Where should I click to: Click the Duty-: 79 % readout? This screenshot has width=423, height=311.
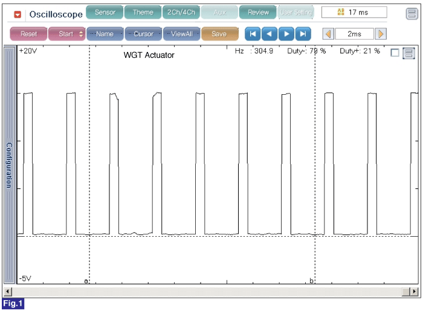306,51
